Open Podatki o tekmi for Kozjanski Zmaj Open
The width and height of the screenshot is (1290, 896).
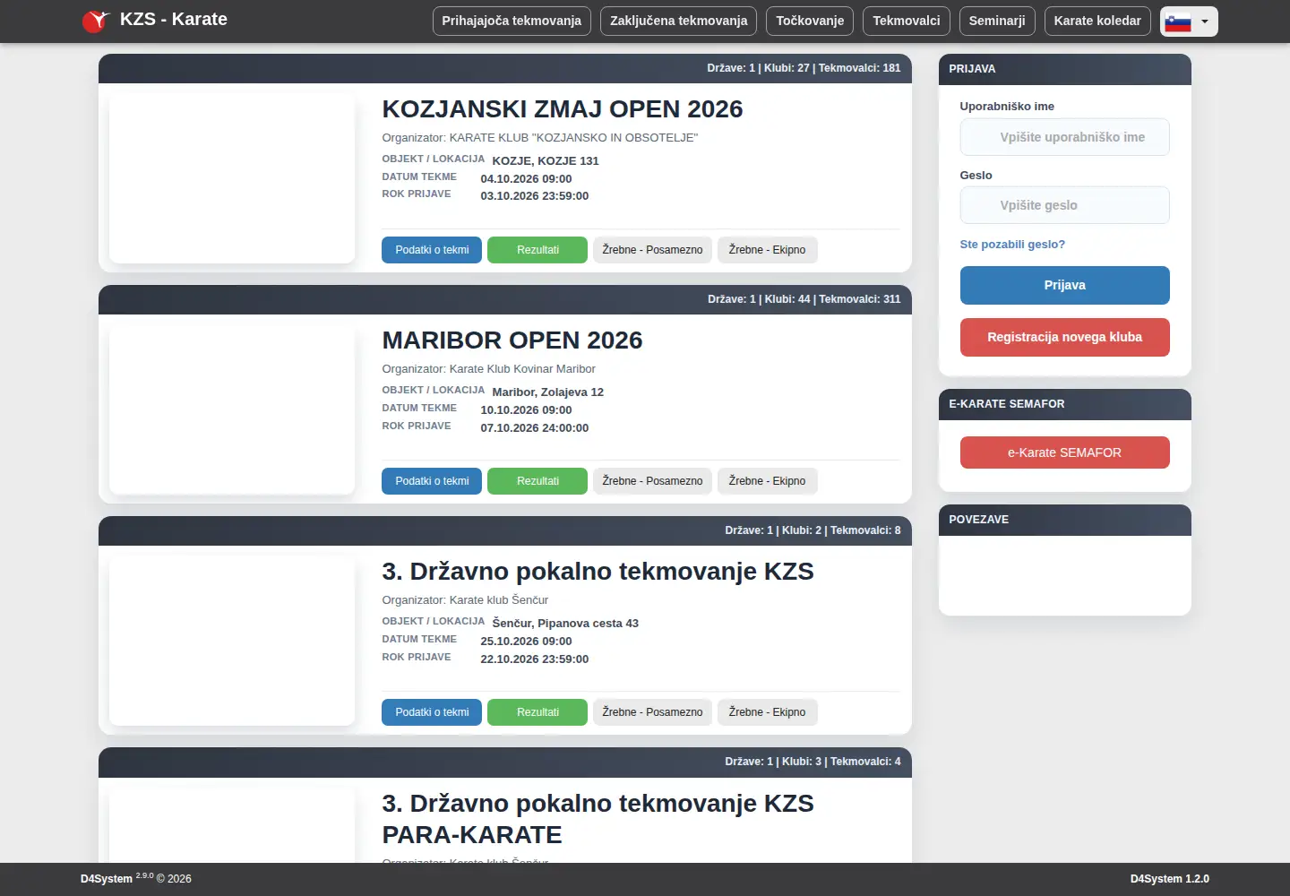(x=432, y=250)
